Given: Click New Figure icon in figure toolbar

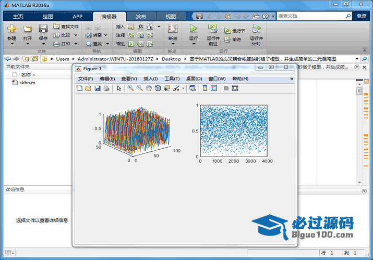Looking at the screenshot, I should [79, 88].
